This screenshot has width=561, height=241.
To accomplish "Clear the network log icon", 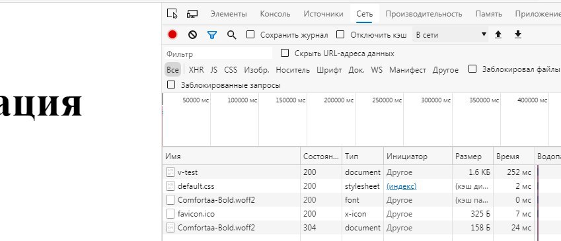I will tap(192, 35).
